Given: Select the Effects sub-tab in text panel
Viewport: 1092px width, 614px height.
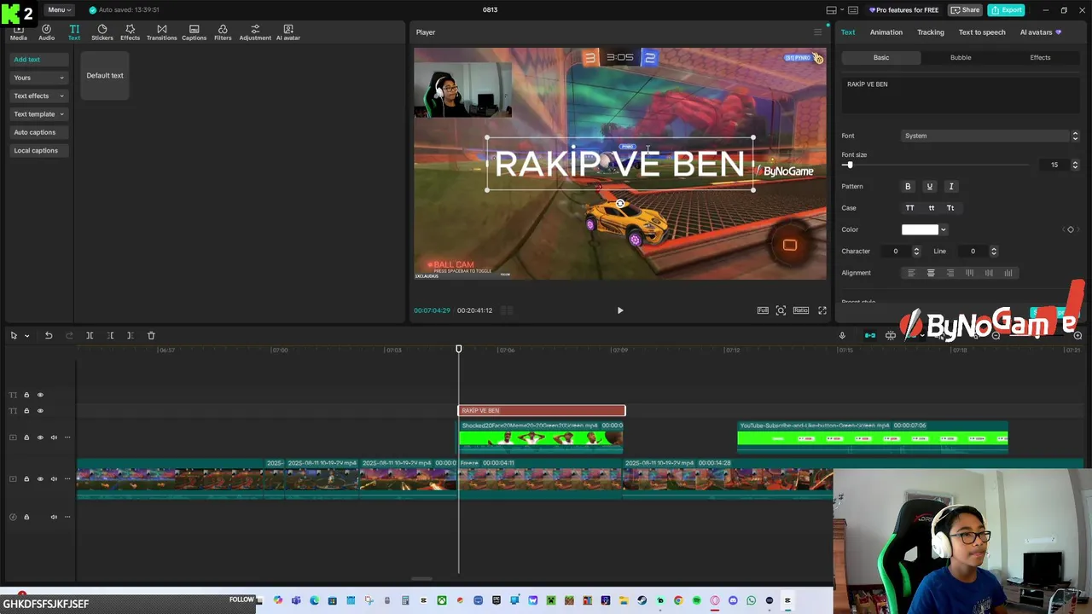Looking at the screenshot, I should point(1040,57).
